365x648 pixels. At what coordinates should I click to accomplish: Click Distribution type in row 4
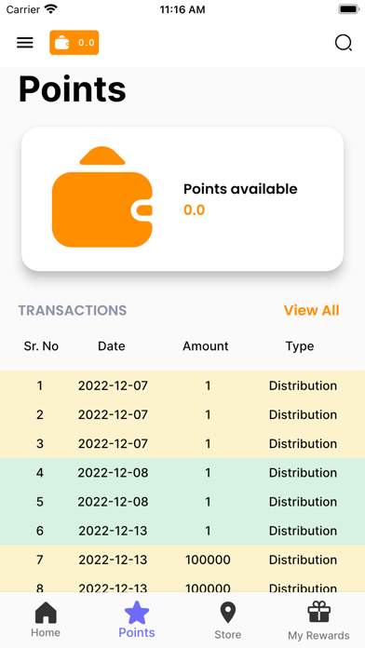click(303, 472)
